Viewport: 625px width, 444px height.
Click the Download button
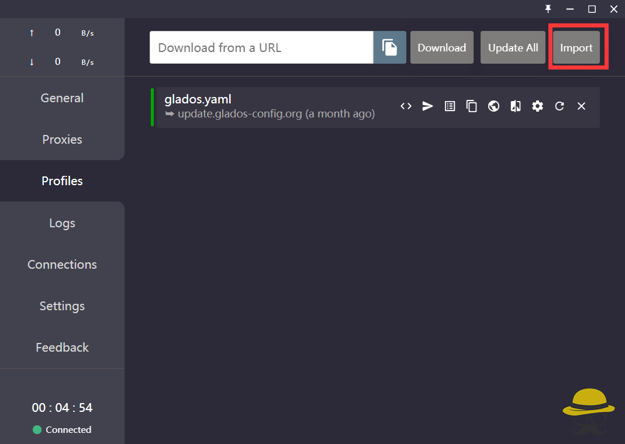[x=441, y=47]
